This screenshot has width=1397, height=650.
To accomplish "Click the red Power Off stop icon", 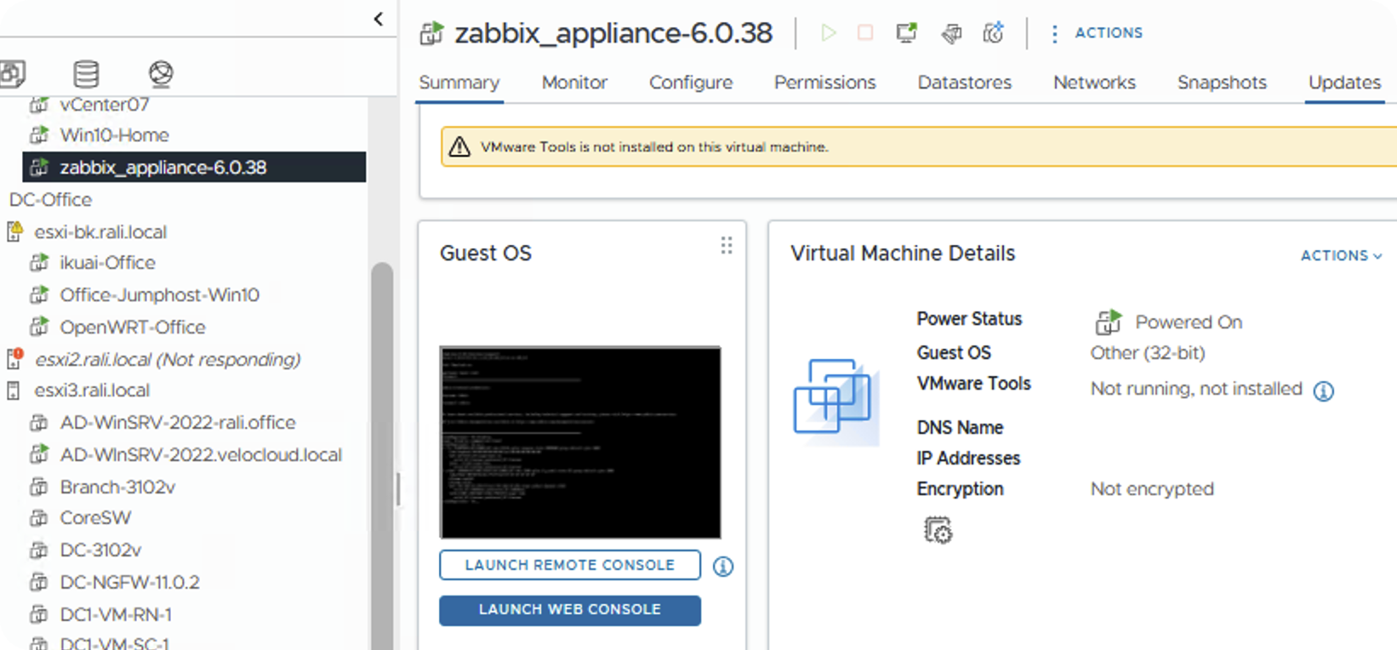I will click(865, 33).
